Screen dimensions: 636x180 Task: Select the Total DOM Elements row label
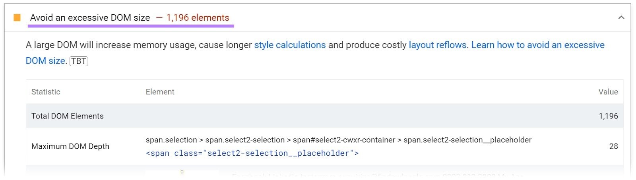point(67,116)
